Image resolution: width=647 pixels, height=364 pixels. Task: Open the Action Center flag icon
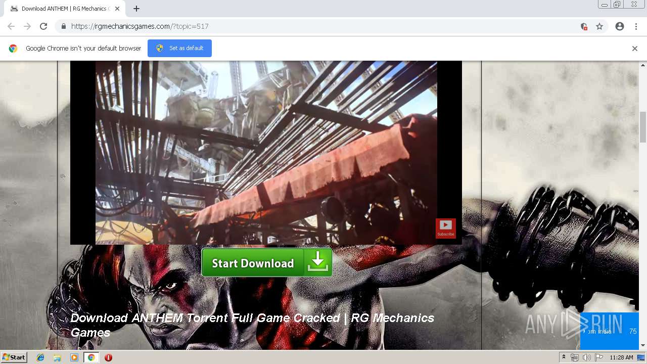[599, 357]
